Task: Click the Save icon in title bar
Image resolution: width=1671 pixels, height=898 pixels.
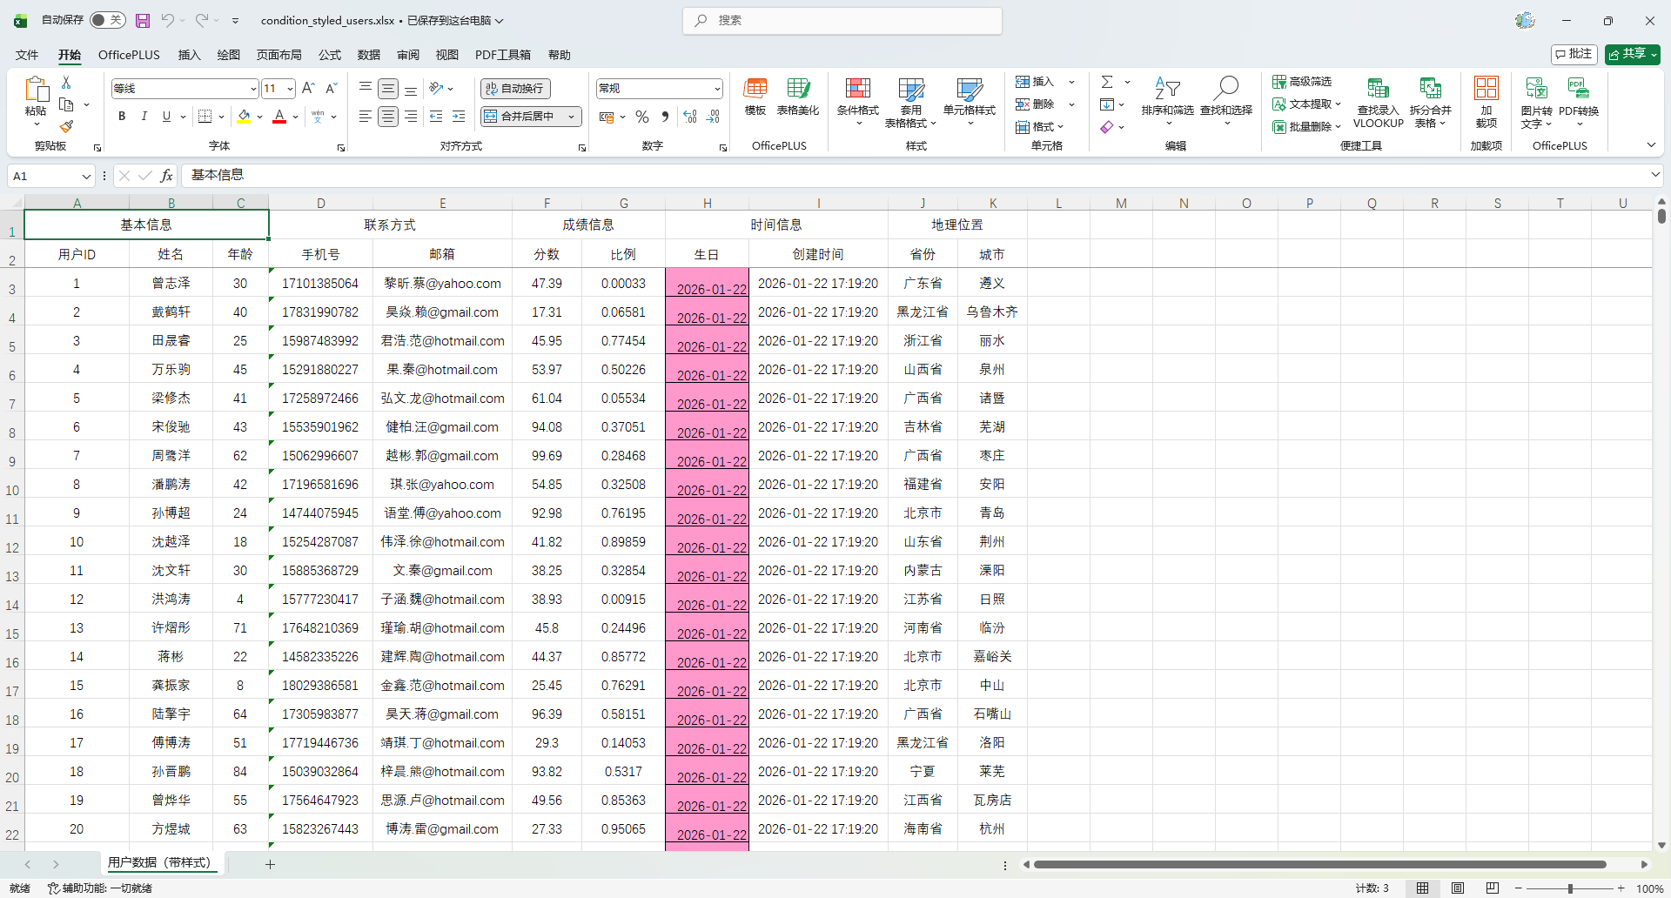Action: [x=143, y=20]
